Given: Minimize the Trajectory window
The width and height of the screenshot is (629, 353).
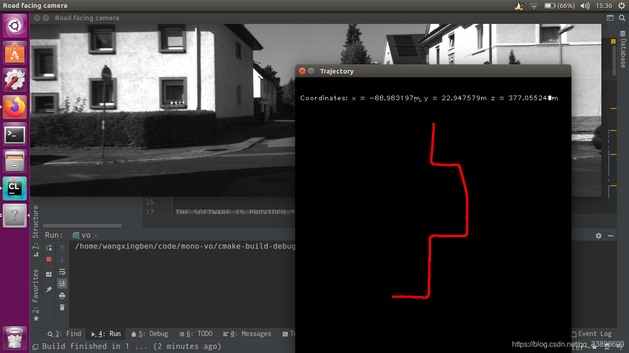Looking at the screenshot, I should (311, 71).
